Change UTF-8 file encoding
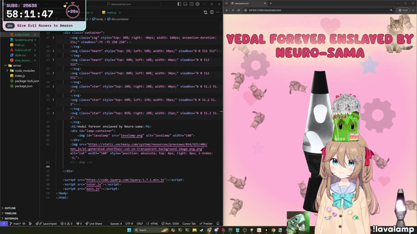 point(129,224)
